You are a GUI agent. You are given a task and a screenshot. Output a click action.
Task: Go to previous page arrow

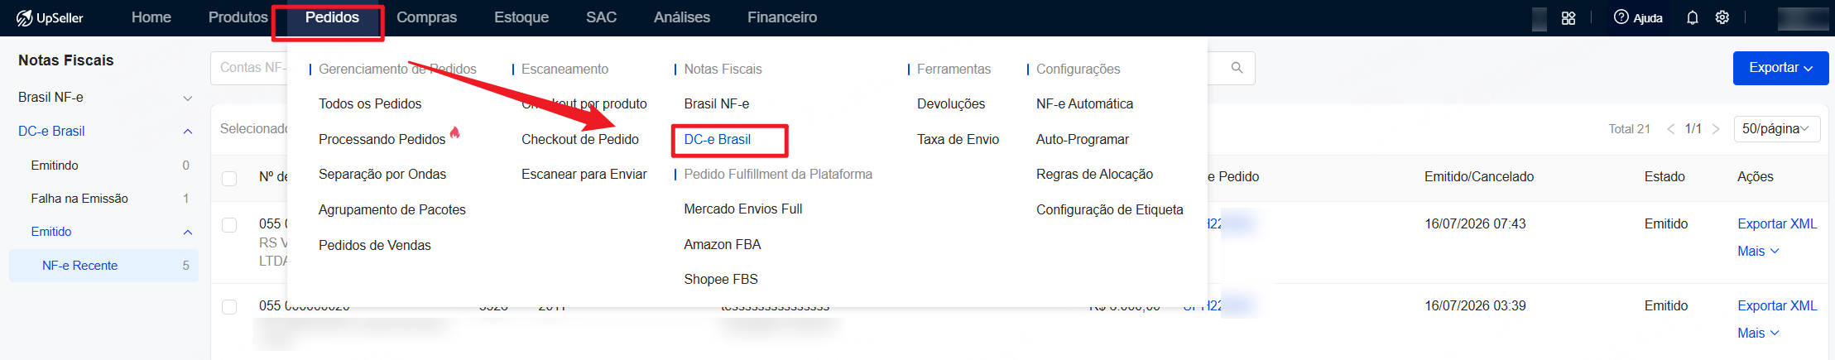click(1670, 129)
